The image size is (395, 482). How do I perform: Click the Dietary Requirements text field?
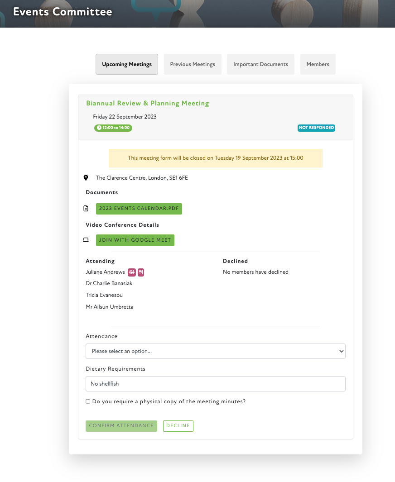(x=215, y=384)
